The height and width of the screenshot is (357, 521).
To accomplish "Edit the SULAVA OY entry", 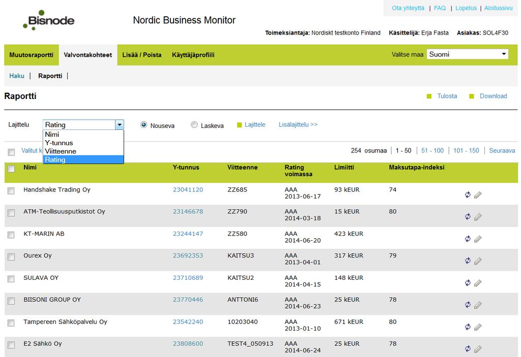I will 478,283.
